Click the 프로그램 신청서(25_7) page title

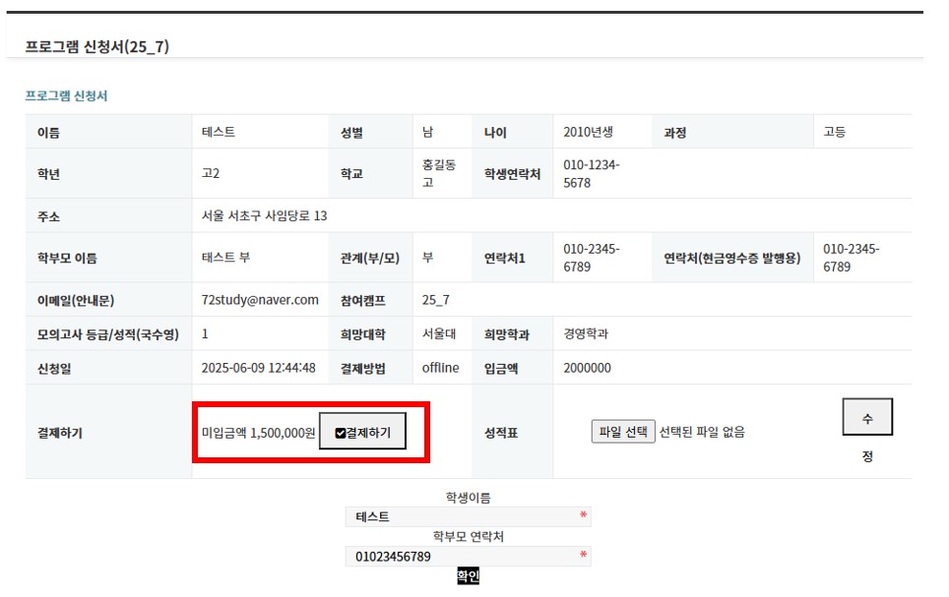point(96,46)
